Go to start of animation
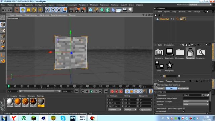Screen dimensions: 215x121 (77, 91)
